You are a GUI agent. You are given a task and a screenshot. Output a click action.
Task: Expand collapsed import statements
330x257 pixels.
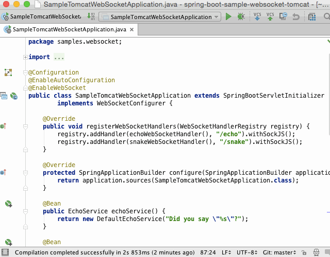[x=25, y=57]
